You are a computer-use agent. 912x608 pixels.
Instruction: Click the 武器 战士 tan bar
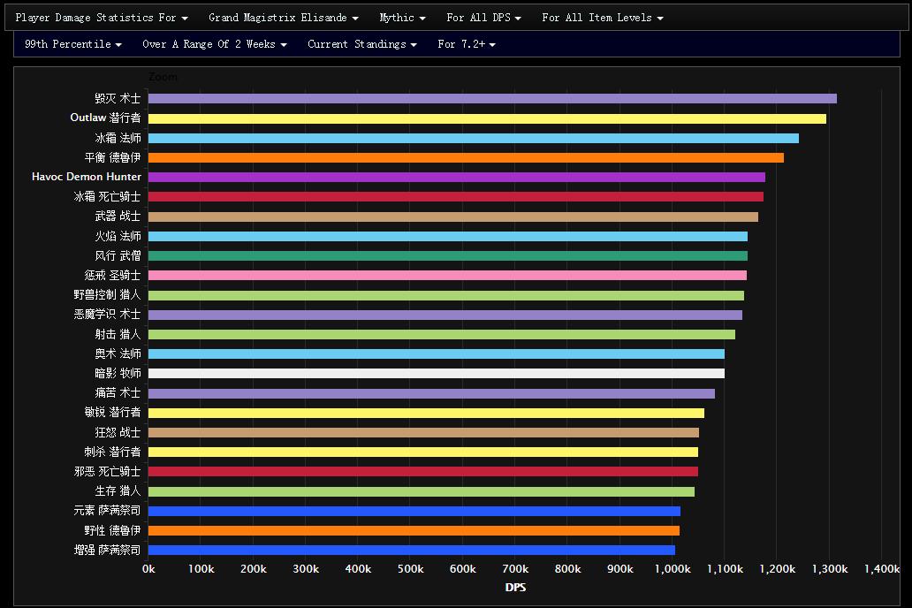click(x=453, y=217)
